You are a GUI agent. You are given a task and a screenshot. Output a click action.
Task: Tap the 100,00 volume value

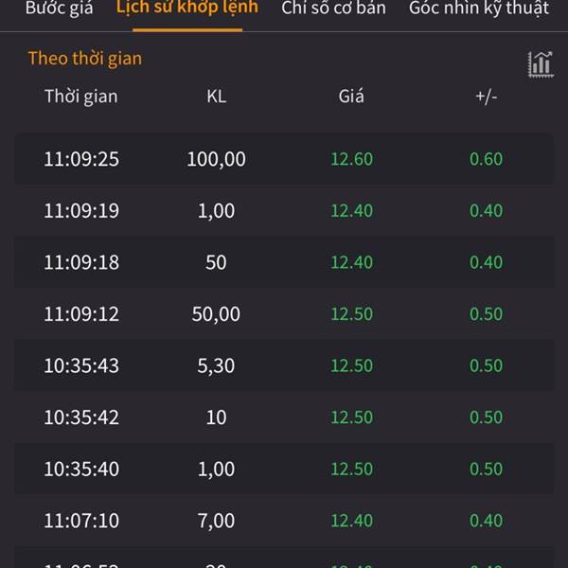pyautogui.click(x=216, y=159)
